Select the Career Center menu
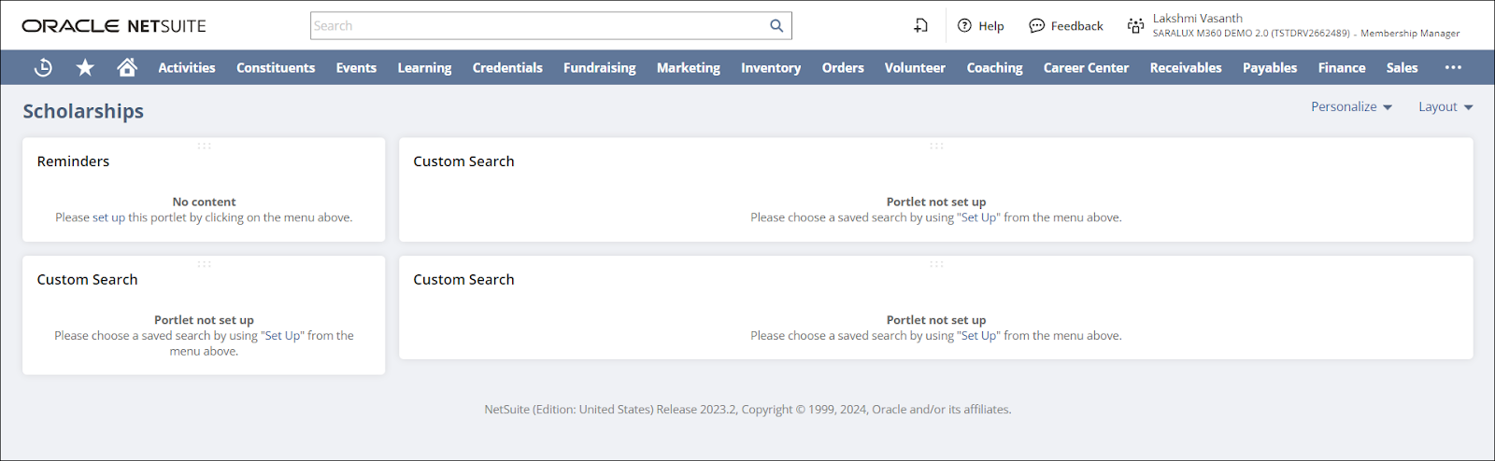 [1086, 67]
